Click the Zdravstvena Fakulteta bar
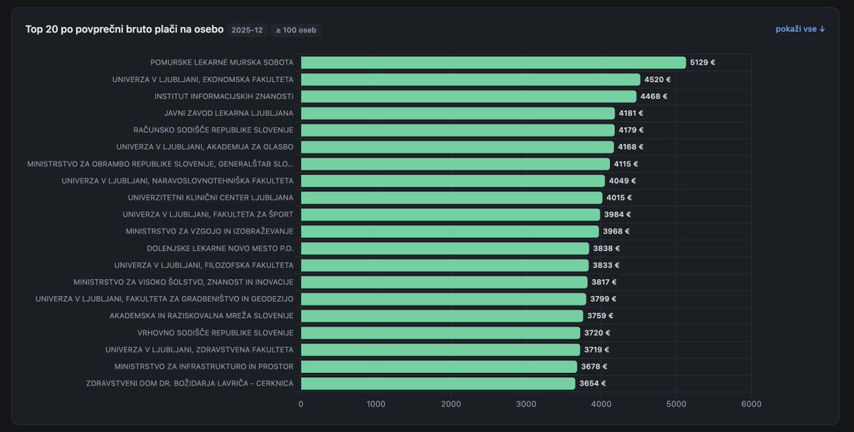 click(441, 349)
